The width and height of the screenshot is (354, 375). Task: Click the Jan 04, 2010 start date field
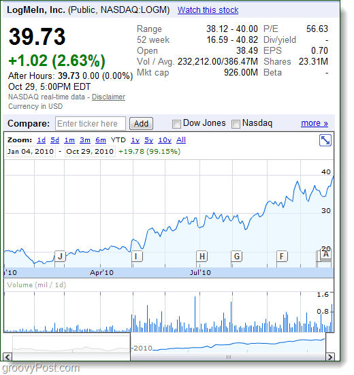[x=31, y=152]
